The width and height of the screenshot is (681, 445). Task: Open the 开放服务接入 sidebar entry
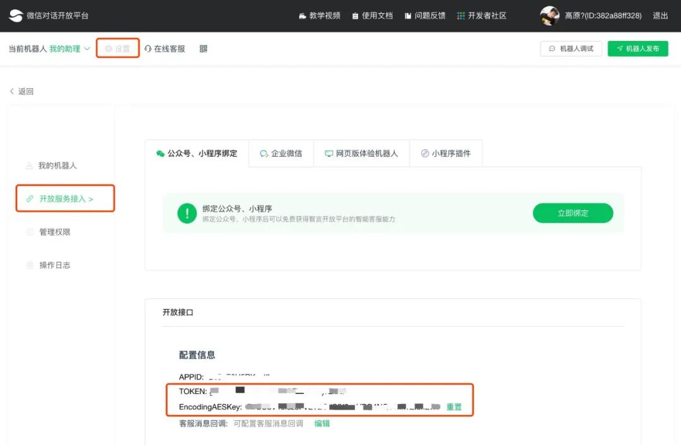62,198
